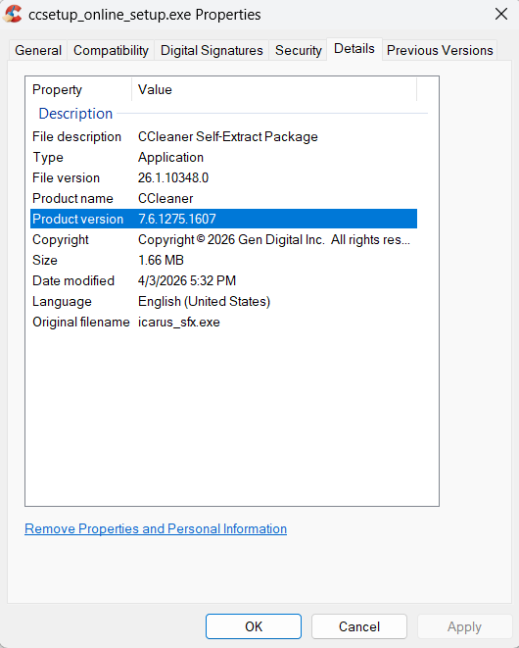519x648 pixels.
Task: Select the Size property label
Action: pos(45,261)
